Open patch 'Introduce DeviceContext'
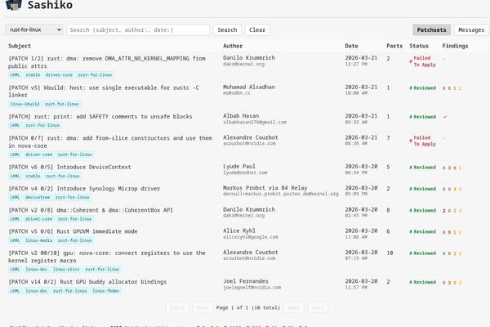Screen dimensions: 490x327 (x=69, y=167)
